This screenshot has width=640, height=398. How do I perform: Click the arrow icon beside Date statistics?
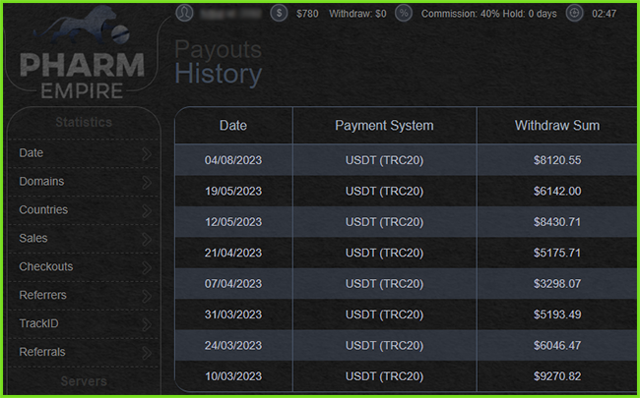click(x=146, y=154)
